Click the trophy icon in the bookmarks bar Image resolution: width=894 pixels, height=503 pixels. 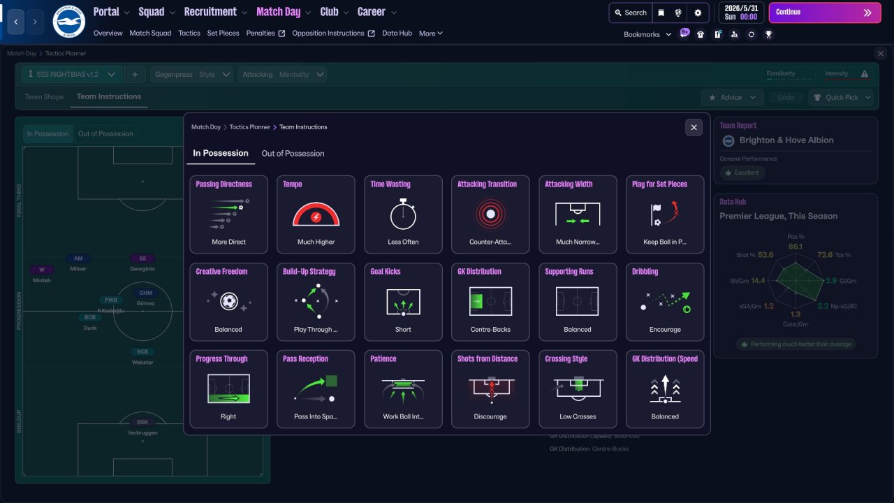(x=768, y=34)
